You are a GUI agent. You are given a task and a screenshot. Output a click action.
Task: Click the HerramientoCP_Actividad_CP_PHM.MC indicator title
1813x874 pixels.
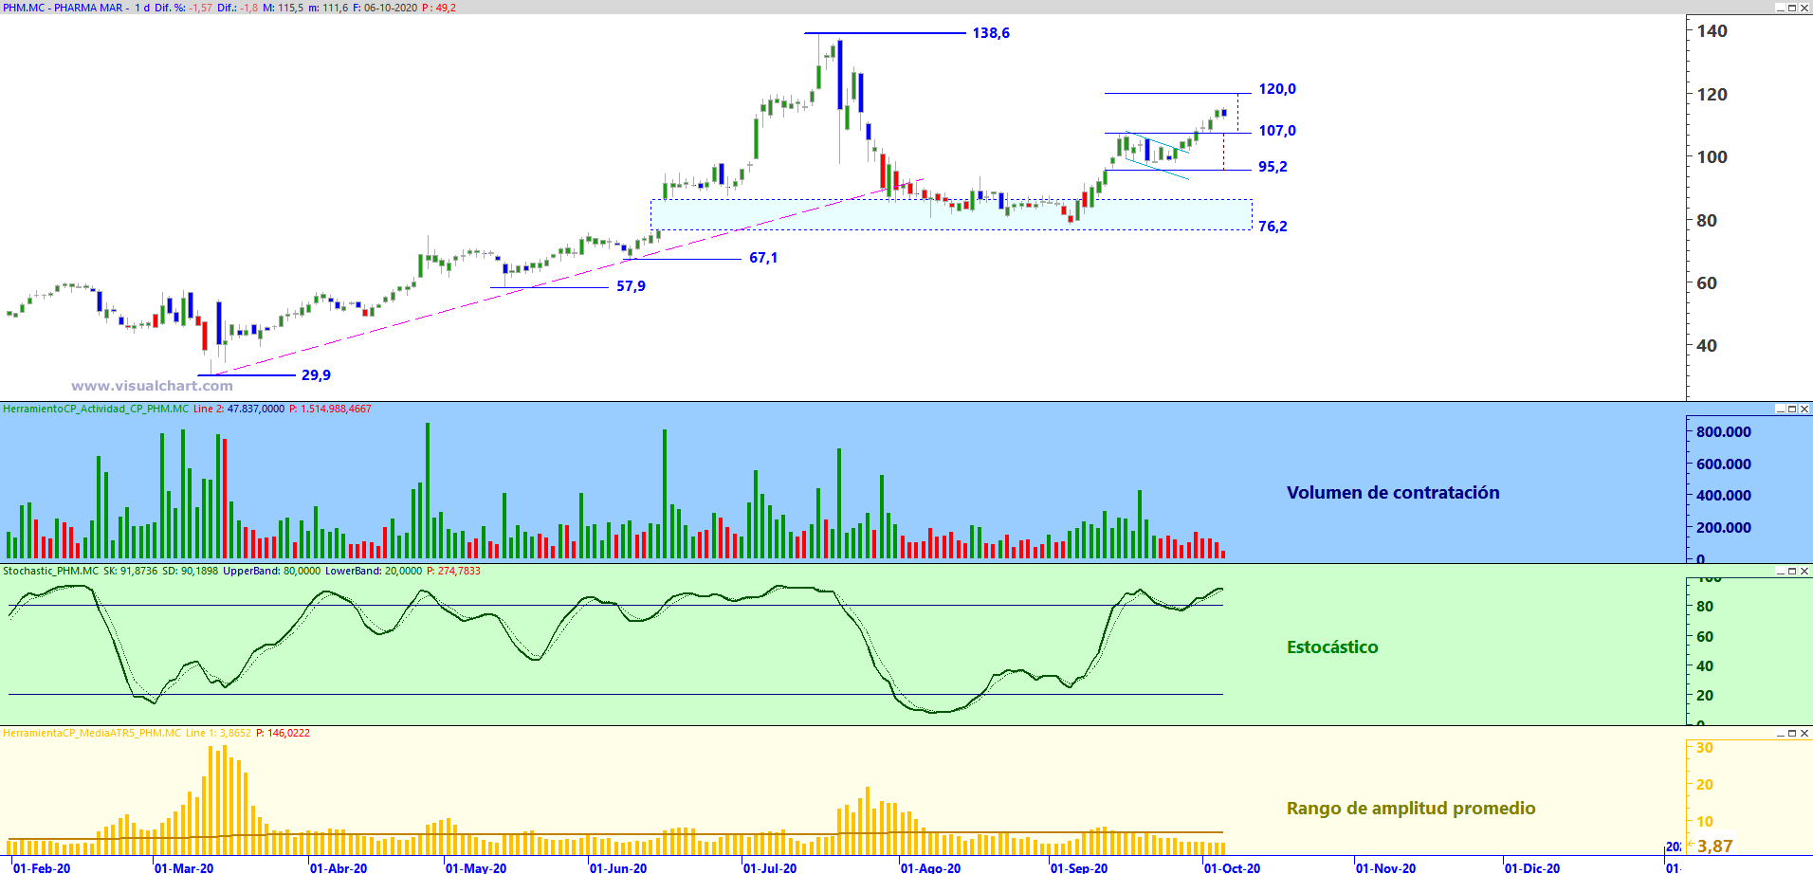click(96, 409)
